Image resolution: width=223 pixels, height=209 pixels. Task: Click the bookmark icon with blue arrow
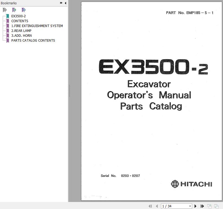coord(24,10)
